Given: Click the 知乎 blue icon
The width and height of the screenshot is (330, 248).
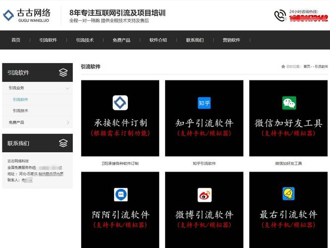Looking at the screenshot, I should coord(204,103).
